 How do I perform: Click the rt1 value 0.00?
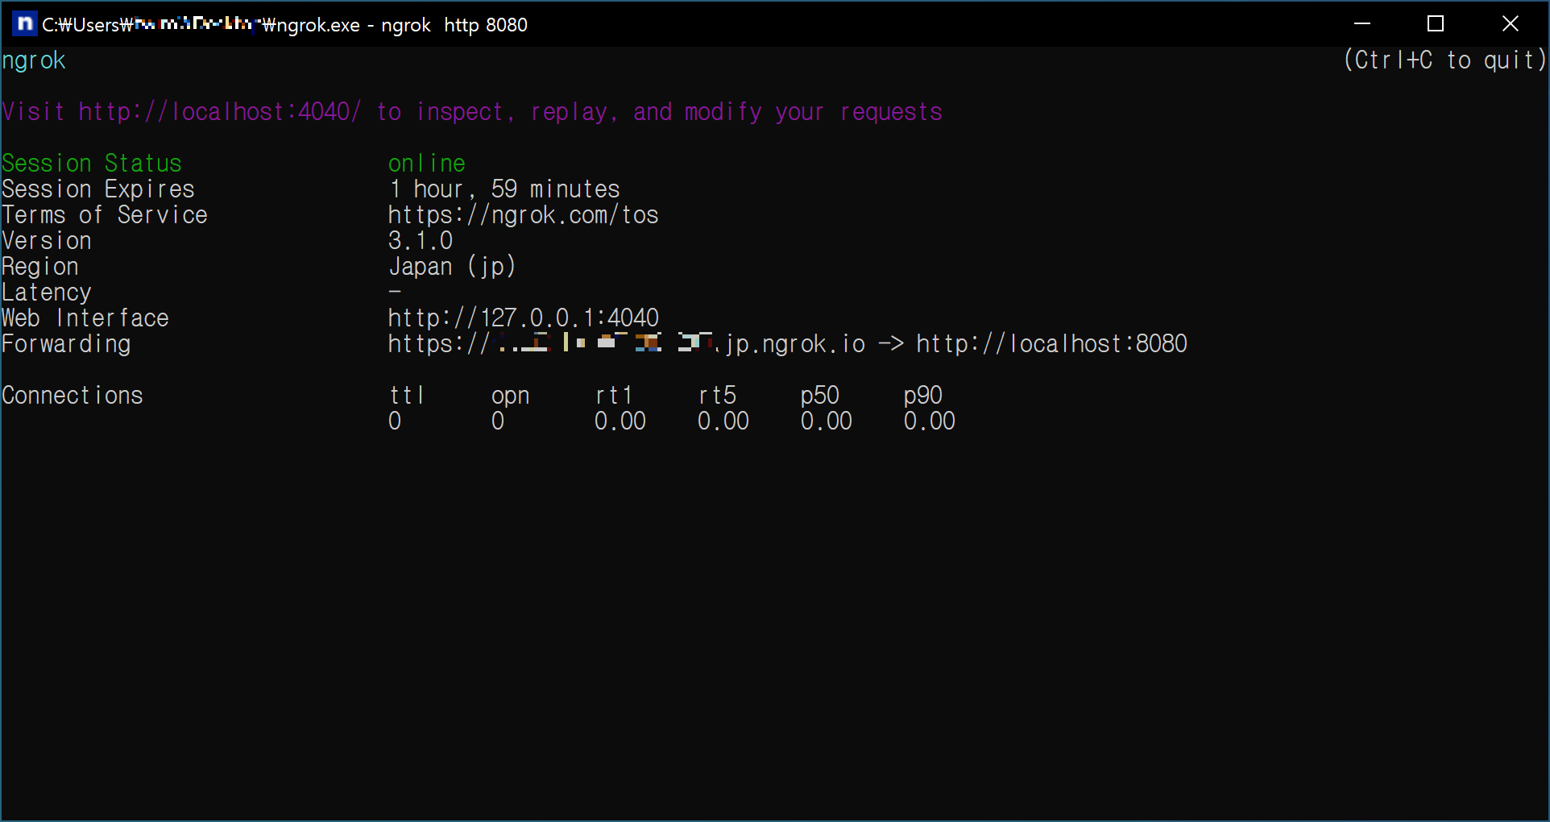click(x=620, y=421)
